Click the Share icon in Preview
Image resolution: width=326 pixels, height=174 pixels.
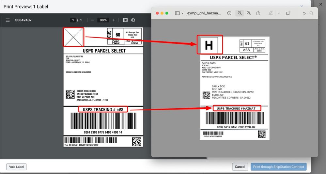click(x=258, y=13)
